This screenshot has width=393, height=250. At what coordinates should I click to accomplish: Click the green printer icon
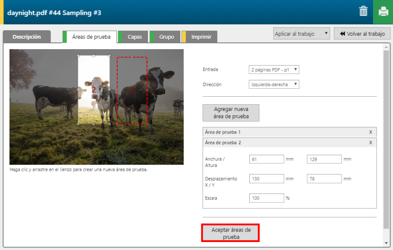tap(383, 12)
